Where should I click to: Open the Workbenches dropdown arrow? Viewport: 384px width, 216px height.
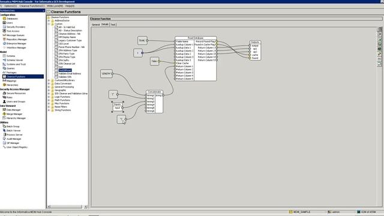click(x=44, y=11)
